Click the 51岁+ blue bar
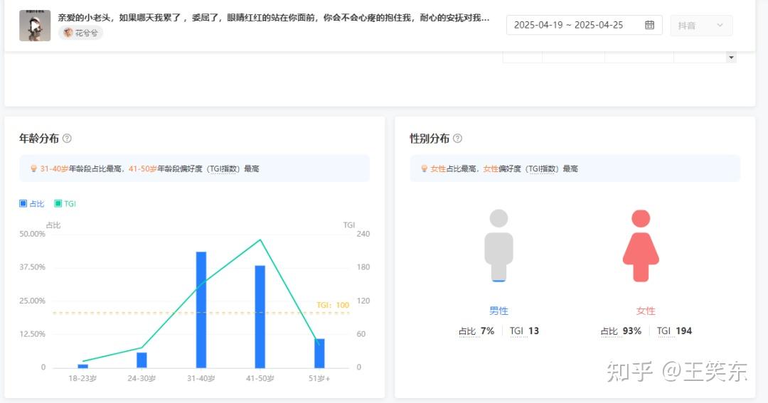 (x=319, y=353)
